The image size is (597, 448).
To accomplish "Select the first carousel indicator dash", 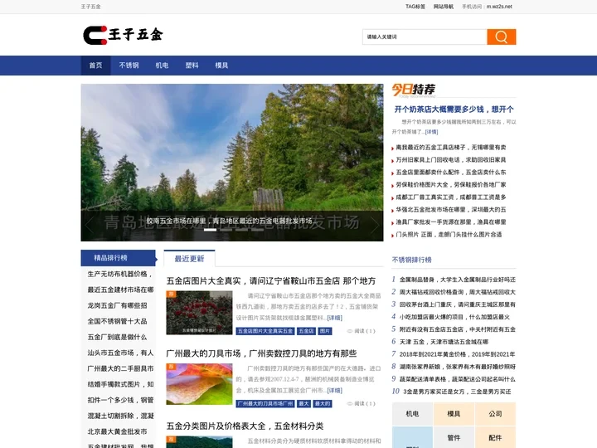I will [x=210, y=230].
